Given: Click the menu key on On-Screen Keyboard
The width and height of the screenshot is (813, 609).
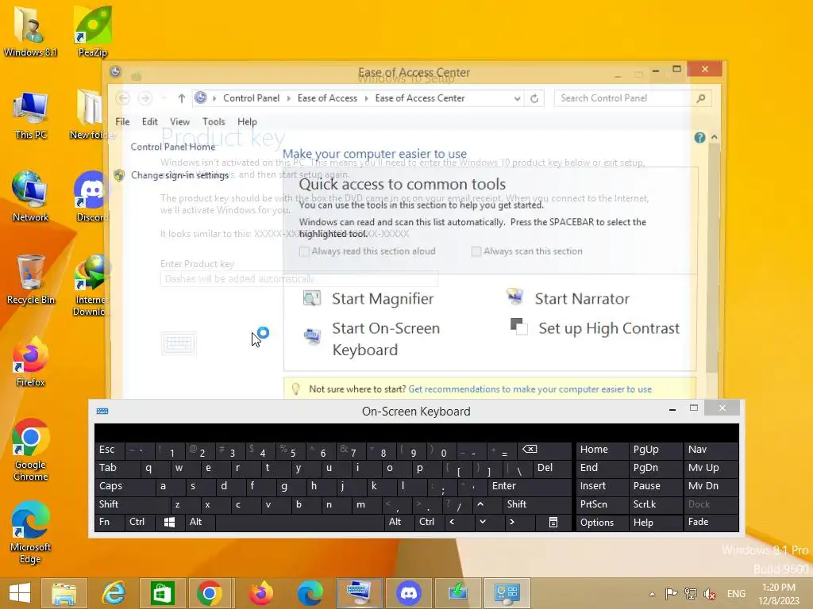Looking at the screenshot, I should click(x=553, y=522).
